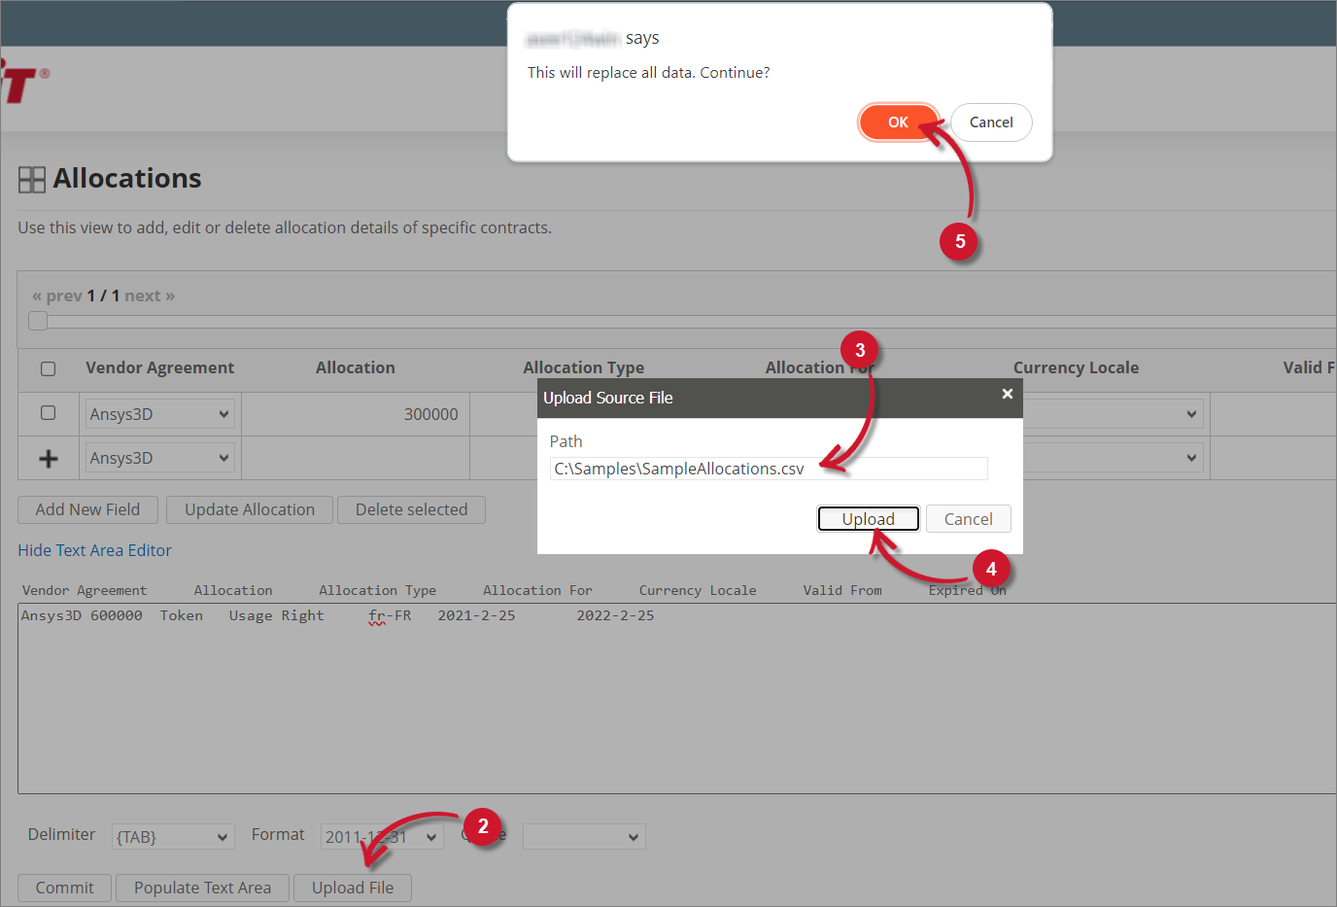Image resolution: width=1337 pixels, height=907 pixels.
Task: Open the Quote dropdown
Action: (x=584, y=836)
